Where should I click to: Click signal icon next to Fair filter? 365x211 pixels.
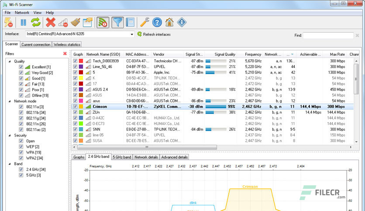click(x=28, y=84)
